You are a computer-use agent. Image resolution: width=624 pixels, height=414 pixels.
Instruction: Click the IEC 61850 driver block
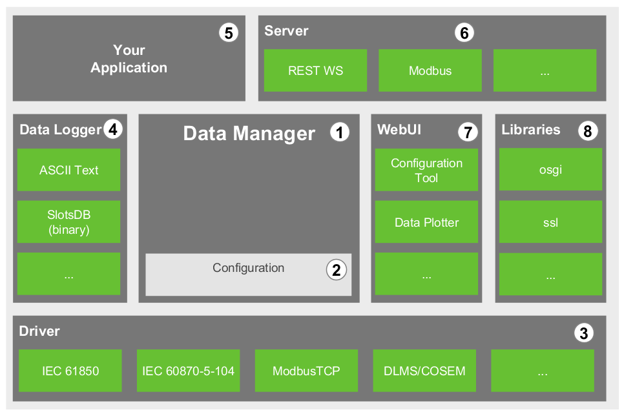(70, 371)
